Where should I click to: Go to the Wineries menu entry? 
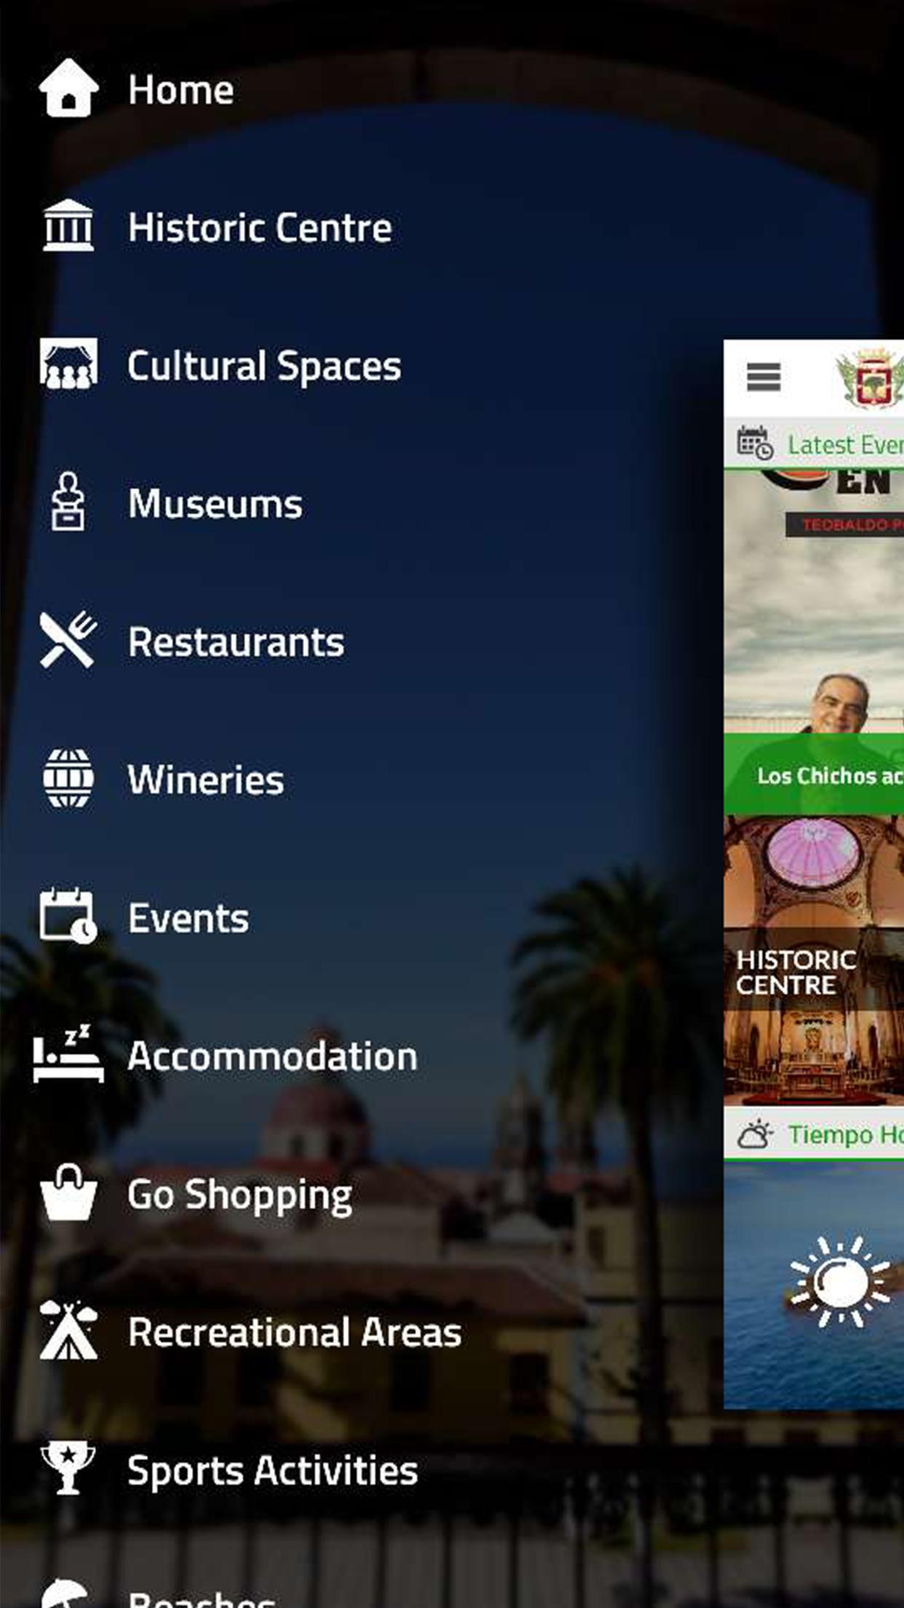[206, 779]
